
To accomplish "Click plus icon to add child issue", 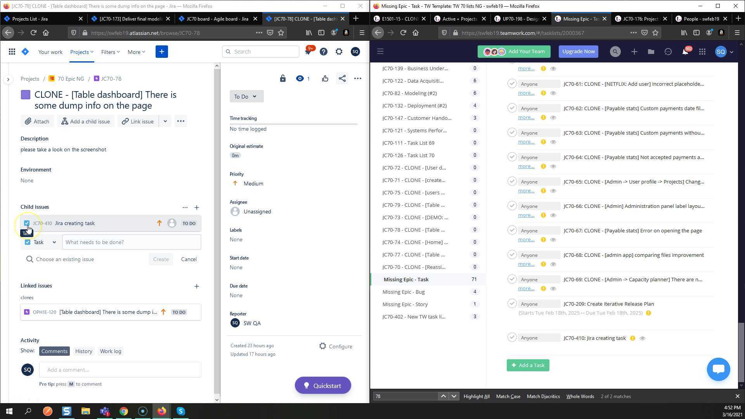I will tap(197, 208).
